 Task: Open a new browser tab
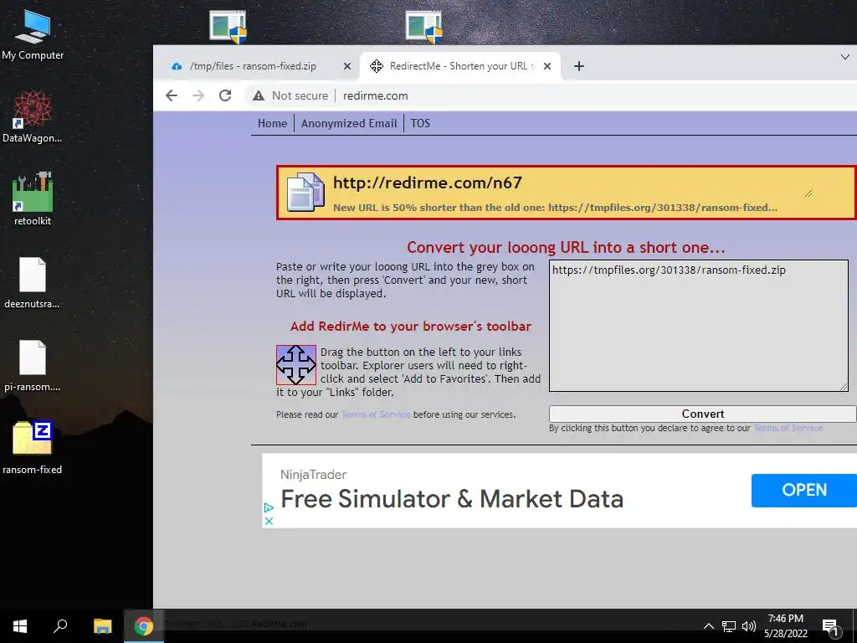tap(579, 66)
